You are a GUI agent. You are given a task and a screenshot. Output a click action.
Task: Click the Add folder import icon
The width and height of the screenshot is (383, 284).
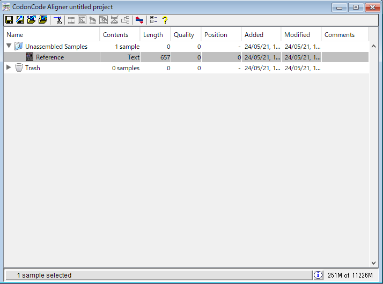pyautogui.click(x=43, y=20)
